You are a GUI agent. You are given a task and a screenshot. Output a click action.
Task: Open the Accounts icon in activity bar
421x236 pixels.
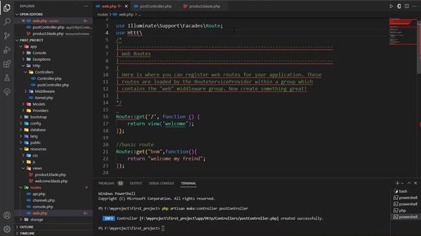point(7,216)
